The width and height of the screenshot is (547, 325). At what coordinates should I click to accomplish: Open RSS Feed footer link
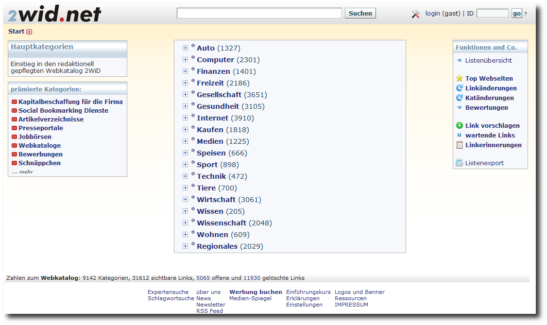pyautogui.click(x=209, y=311)
